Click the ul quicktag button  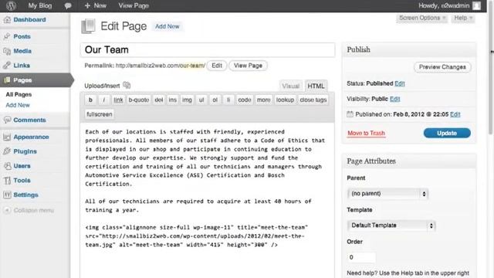pyautogui.click(x=201, y=100)
